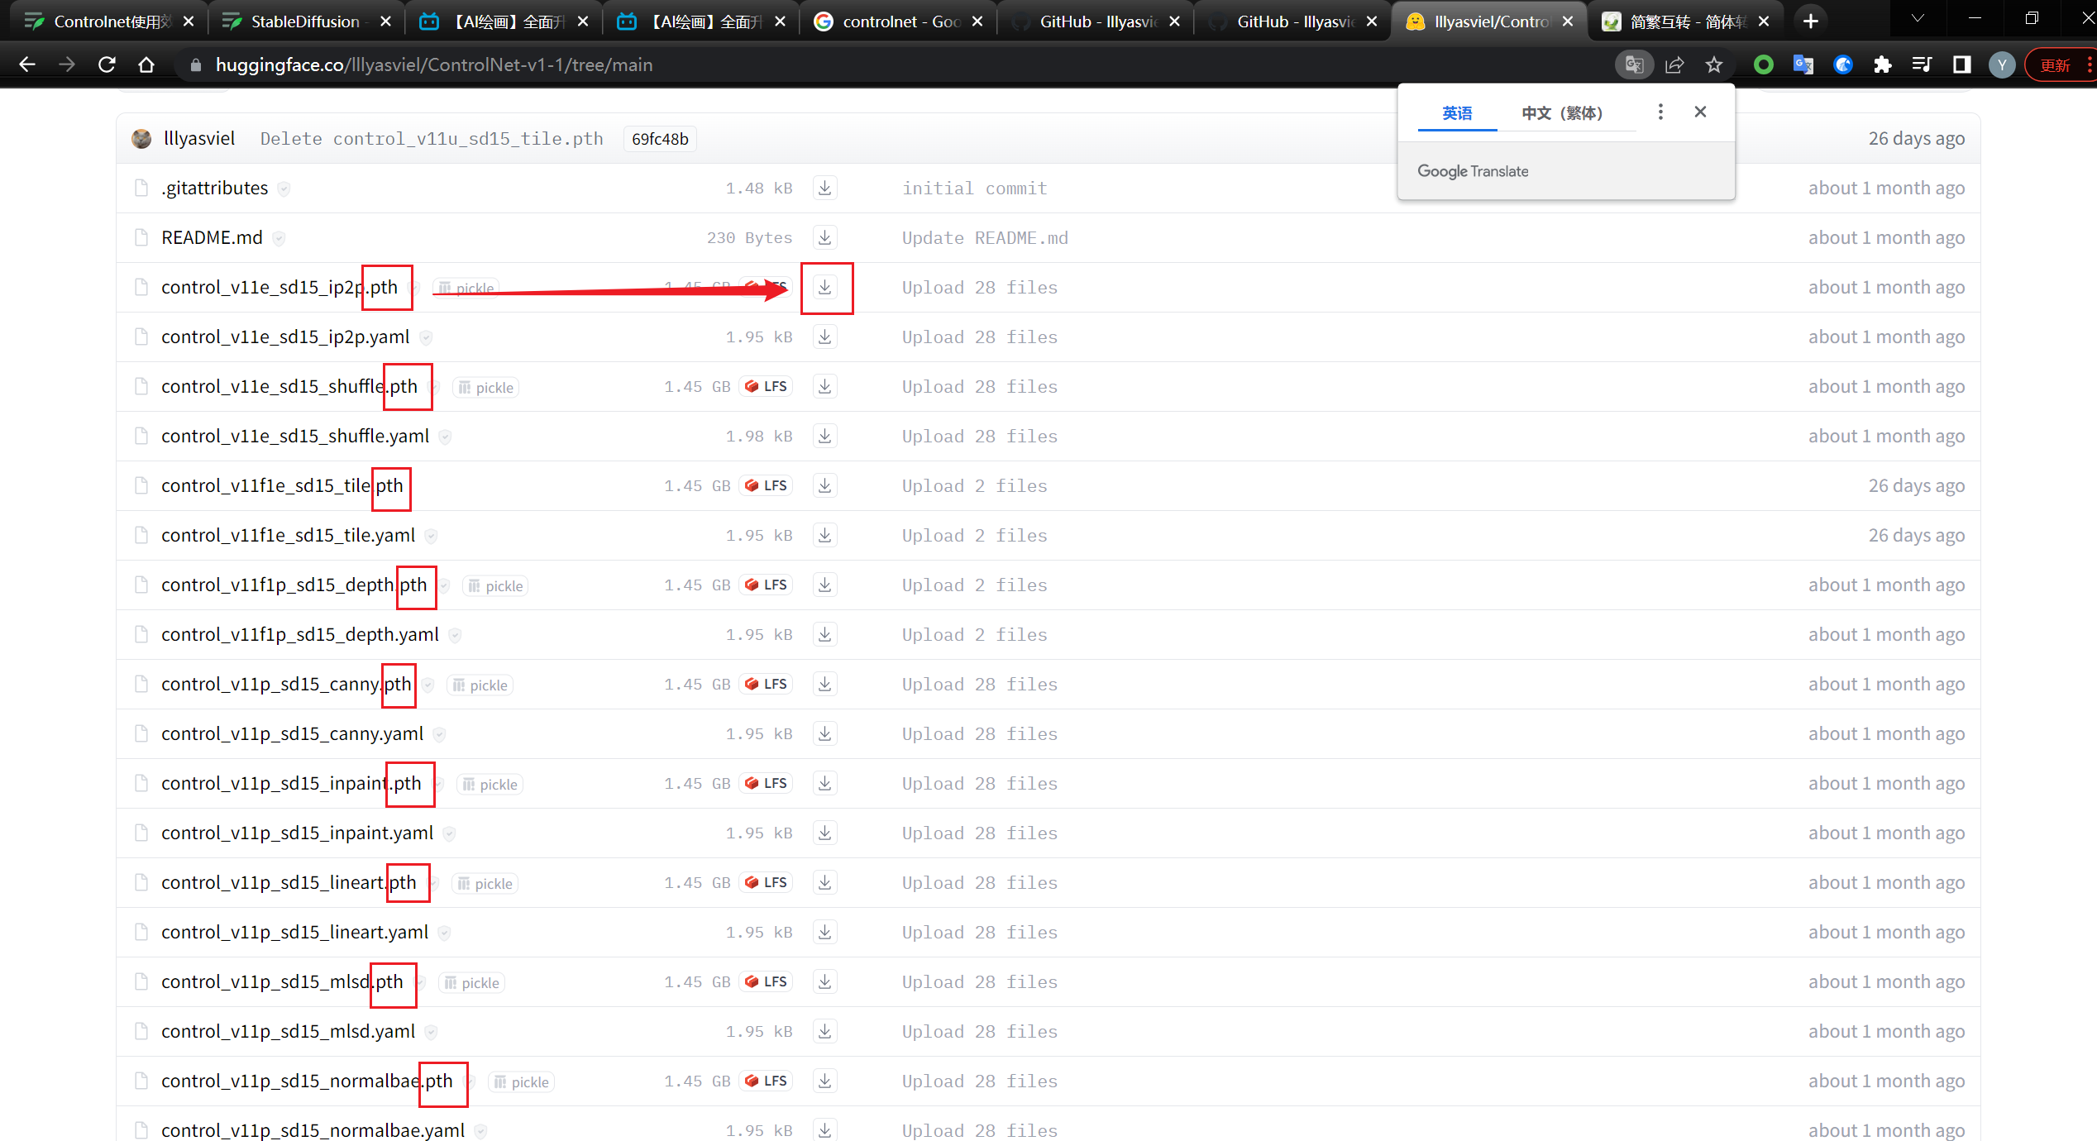The image size is (2097, 1141).
Task: Download control_v11p_sd15_lineart.yaml config
Action: point(824,933)
